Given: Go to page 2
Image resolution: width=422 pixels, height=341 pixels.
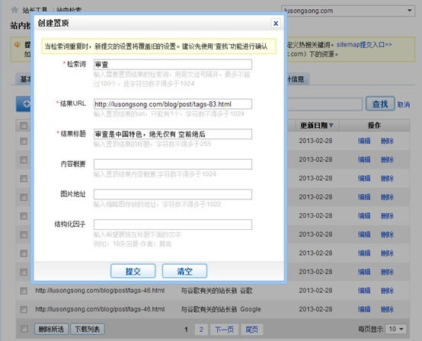Looking at the screenshot, I should (201, 329).
